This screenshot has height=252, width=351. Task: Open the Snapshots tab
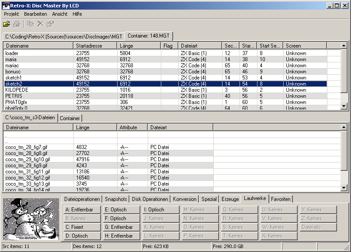[x=116, y=199]
